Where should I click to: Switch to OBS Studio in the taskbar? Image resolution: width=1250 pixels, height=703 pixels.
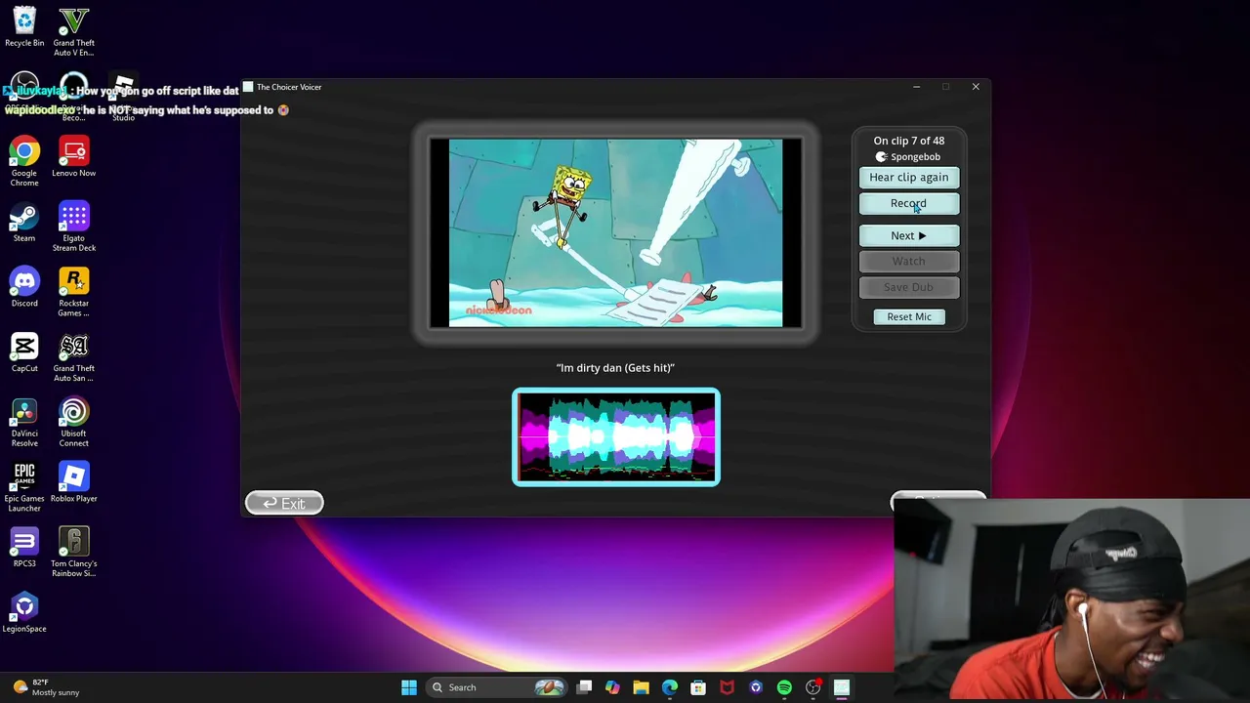812,687
